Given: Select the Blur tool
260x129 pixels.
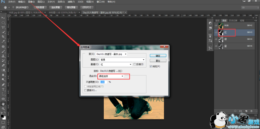Looking at the screenshot, I should tap(3, 75).
